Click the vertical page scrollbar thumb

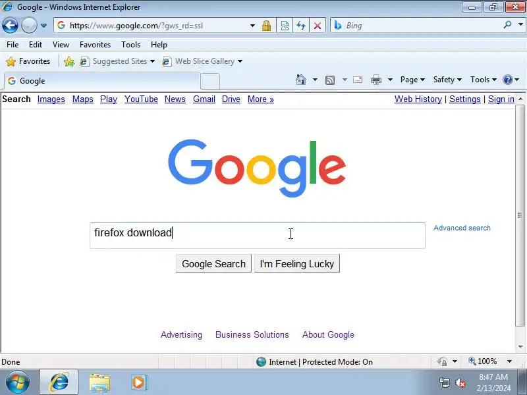click(520, 215)
